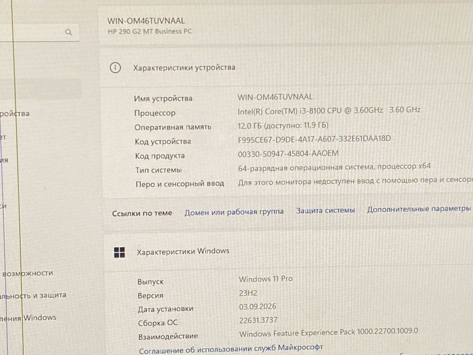
Task: Click the Код продукта label
Action: (x=160, y=156)
